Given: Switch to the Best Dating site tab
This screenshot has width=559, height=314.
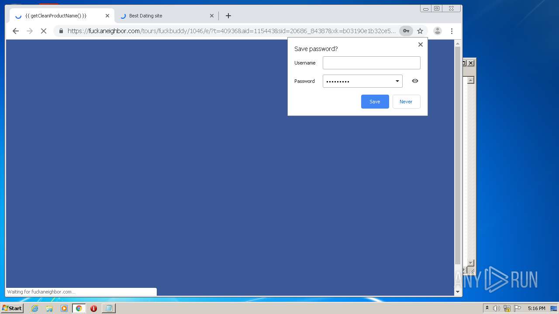Looking at the screenshot, I should click(166, 16).
